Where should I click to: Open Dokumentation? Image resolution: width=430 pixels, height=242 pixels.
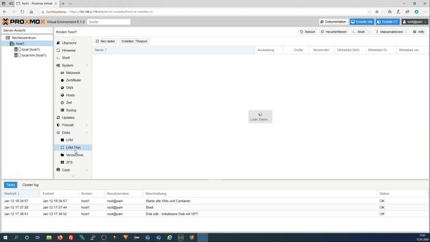click(333, 22)
